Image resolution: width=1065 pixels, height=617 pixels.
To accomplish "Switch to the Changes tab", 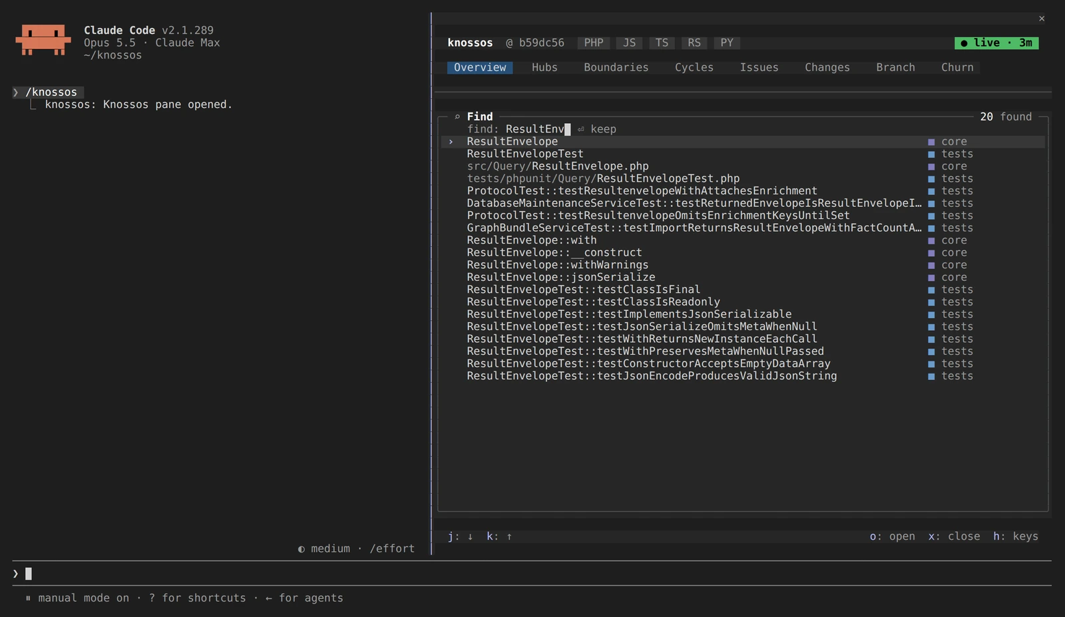I will tap(827, 67).
